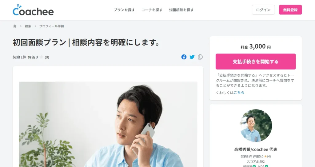Start payment with 支払手続きを開始する

coord(256,62)
